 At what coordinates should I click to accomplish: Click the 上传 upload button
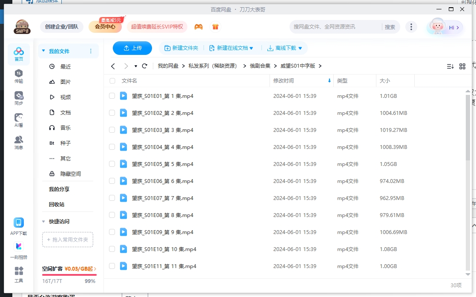pos(132,48)
